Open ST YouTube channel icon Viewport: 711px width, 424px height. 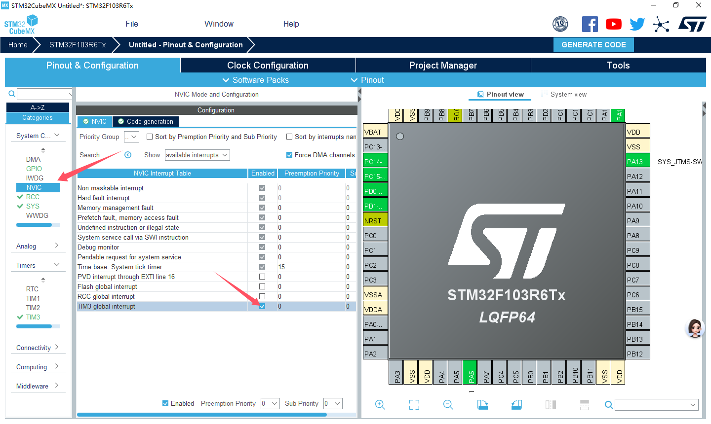click(x=613, y=24)
